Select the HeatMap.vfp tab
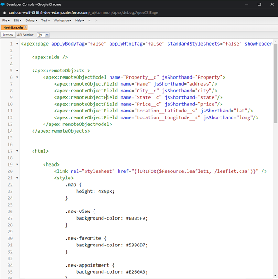278x279 pixels. [x=13, y=28]
